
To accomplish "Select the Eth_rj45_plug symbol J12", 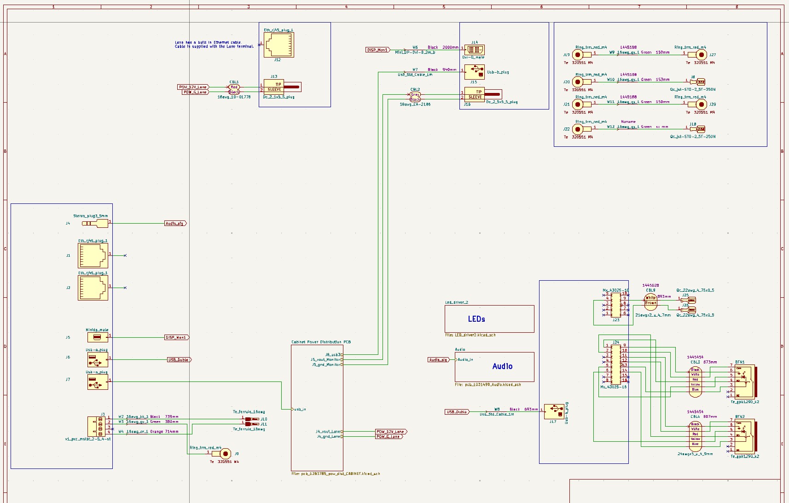I will click(x=278, y=44).
